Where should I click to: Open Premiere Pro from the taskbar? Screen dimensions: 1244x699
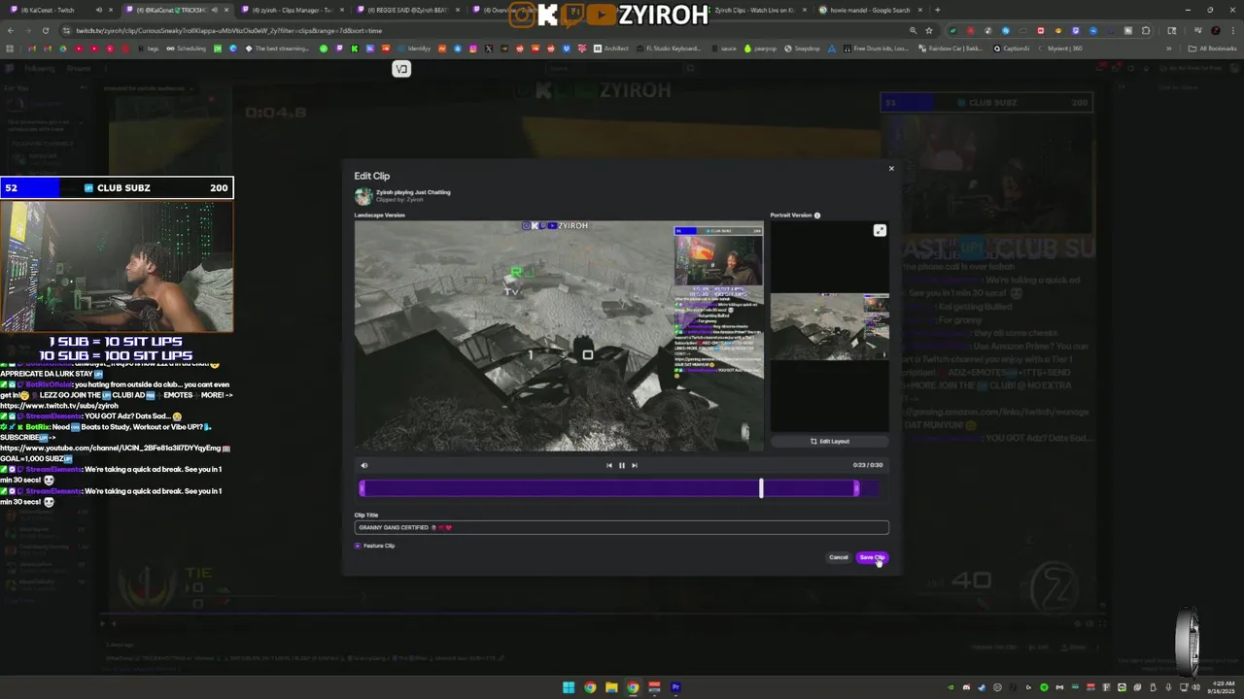[675, 687]
